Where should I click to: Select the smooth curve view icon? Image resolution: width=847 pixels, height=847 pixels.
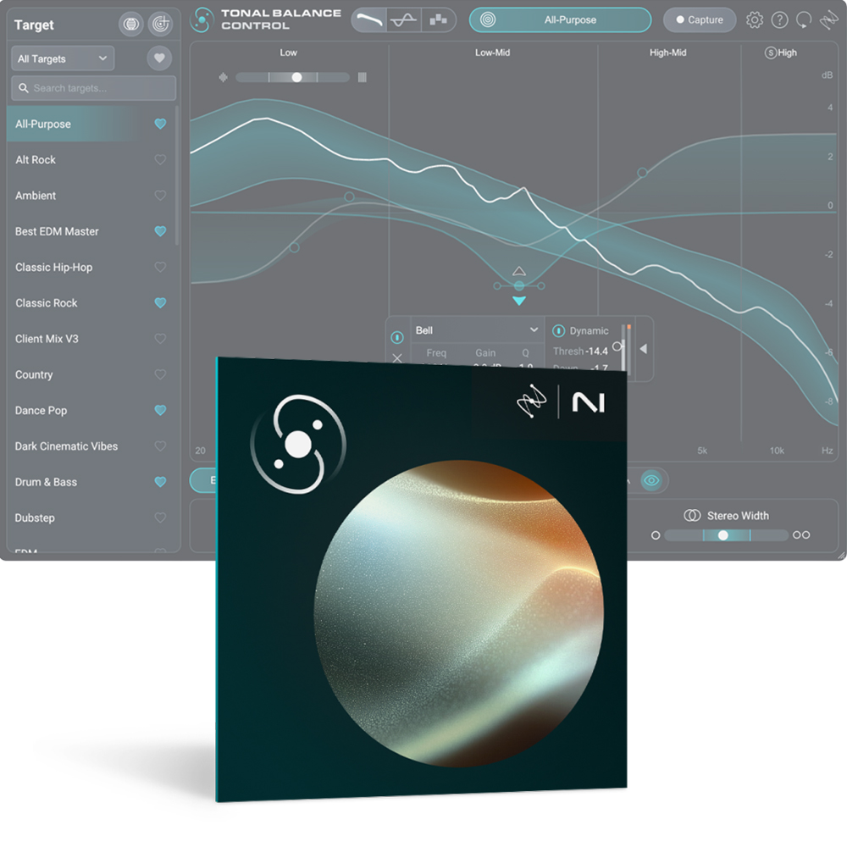click(368, 20)
